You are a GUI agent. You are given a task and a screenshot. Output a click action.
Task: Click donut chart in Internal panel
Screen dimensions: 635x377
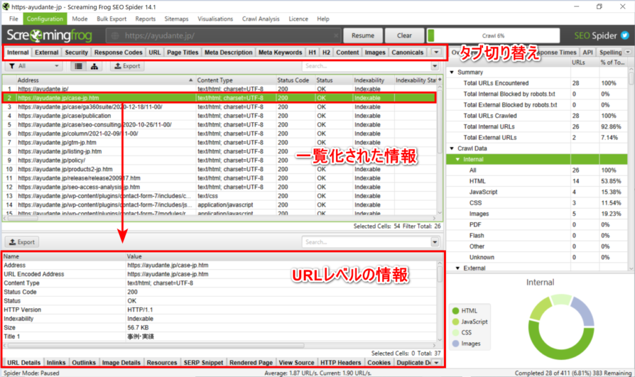[x=561, y=326]
